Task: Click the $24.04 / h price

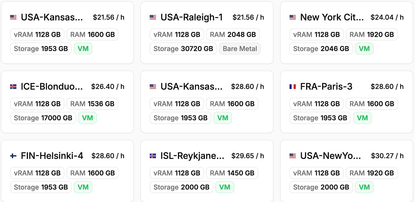Action: [387, 17]
